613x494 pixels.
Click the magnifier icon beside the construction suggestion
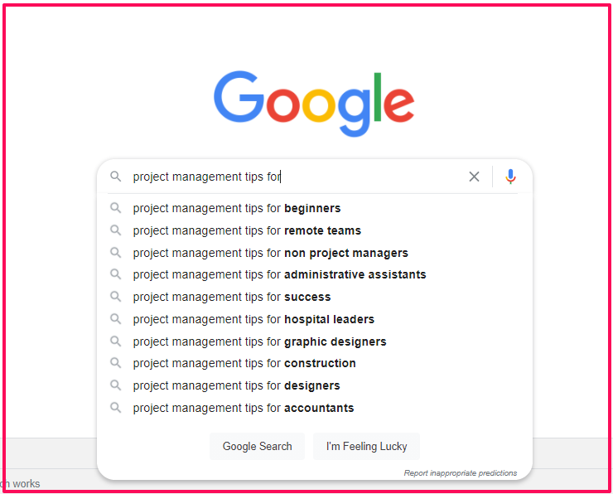click(x=116, y=363)
